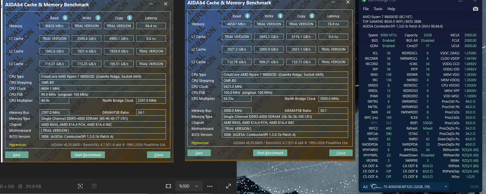The width and height of the screenshot is (486, 194).
Task: Click info icon beside Read in left AIDA64
Action: tap(65, 18)
